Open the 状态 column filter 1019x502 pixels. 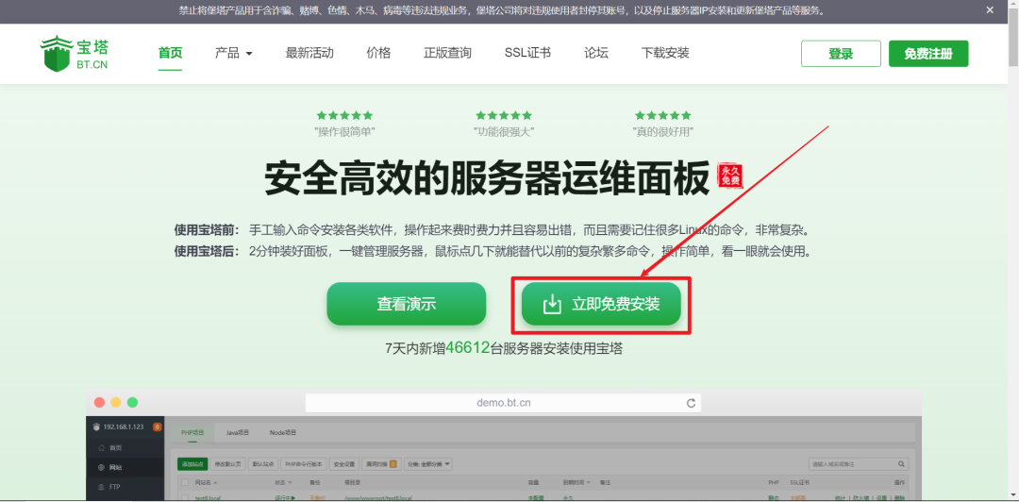point(283,482)
